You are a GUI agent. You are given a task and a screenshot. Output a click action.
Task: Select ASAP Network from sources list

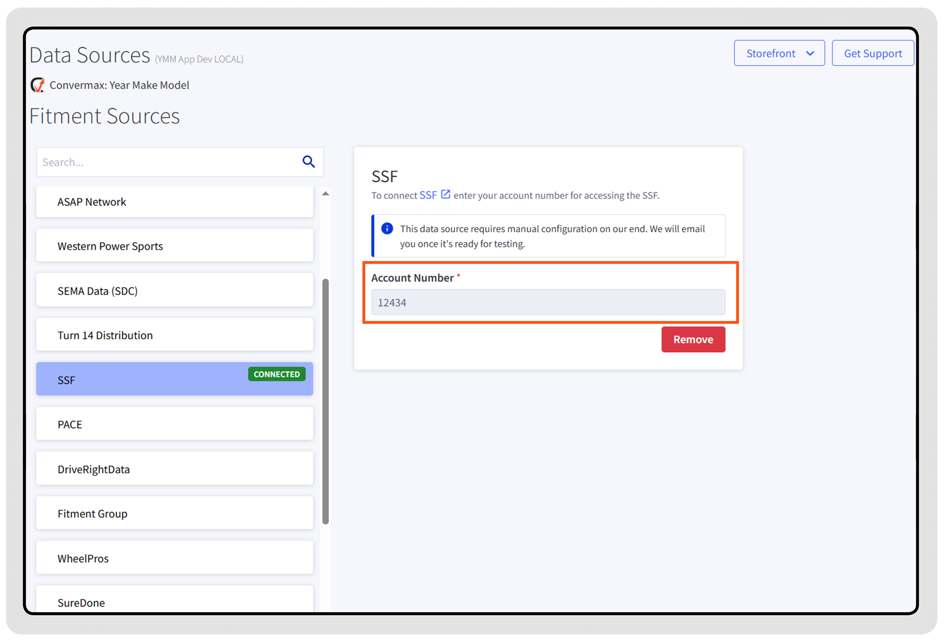point(174,202)
